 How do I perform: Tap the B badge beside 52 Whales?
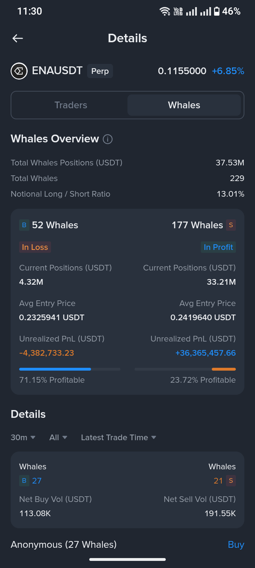24,225
